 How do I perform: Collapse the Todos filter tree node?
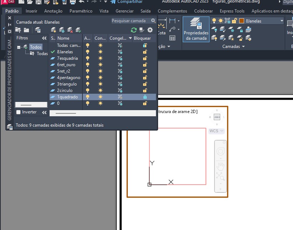(x=19, y=47)
